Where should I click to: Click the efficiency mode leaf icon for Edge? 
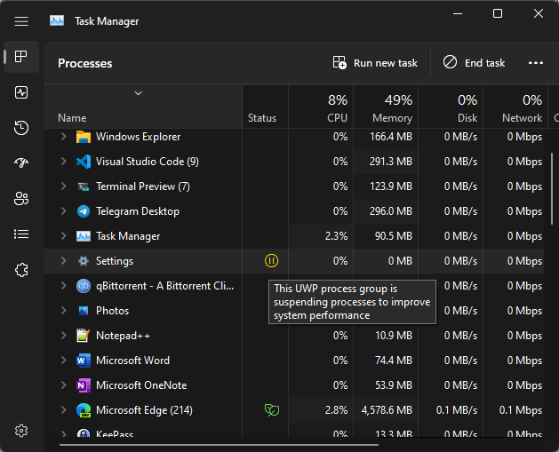(x=272, y=410)
